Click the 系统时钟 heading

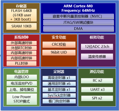[21, 37]
